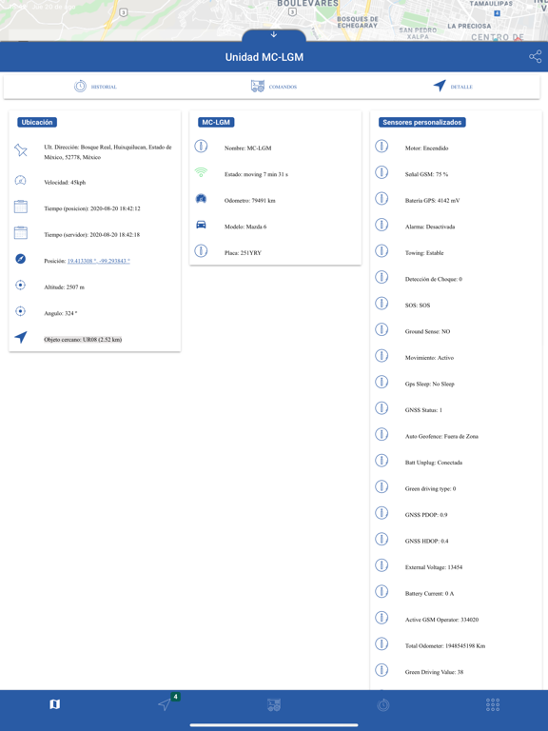Click the info icon beside SOS: SOS
This screenshot has width=548, height=731.
pyautogui.click(x=382, y=304)
